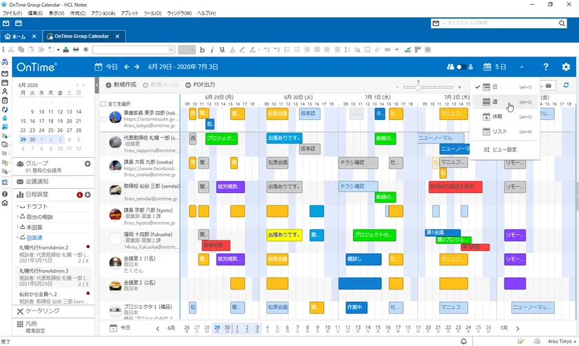The height and width of the screenshot is (346, 579).
Task: Open ケータリング in left panel
Action: pos(39,311)
